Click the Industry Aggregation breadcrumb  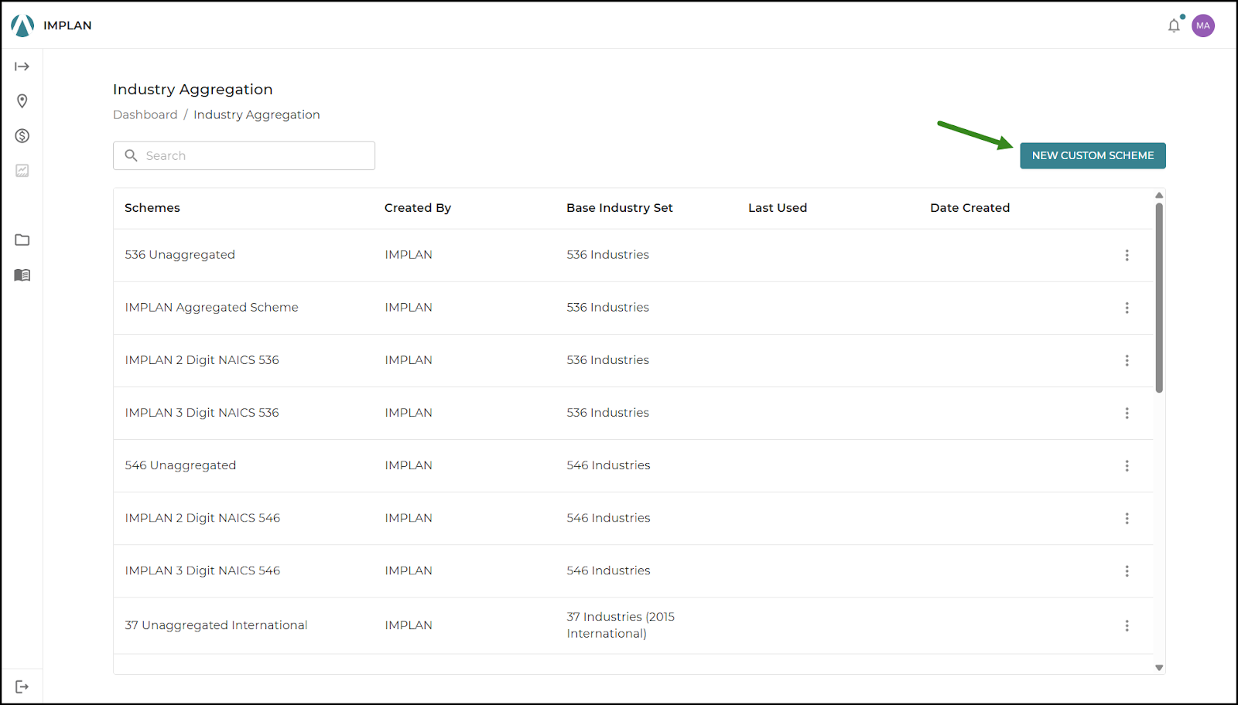[x=257, y=114]
